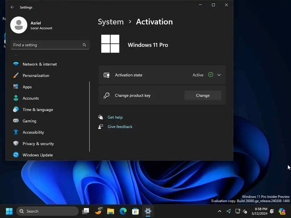Click the Windows 11 Pro logo
Screen dimensions: 291x218
[110, 44]
